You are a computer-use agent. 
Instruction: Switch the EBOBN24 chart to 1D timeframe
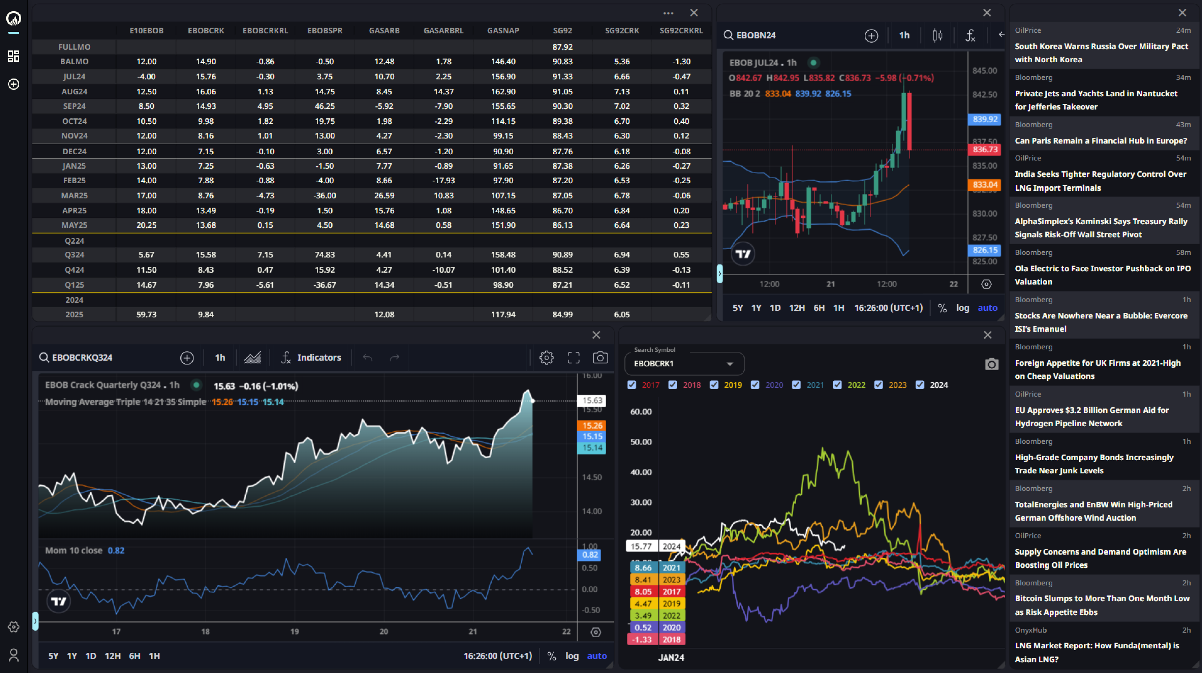pos(775,308)
